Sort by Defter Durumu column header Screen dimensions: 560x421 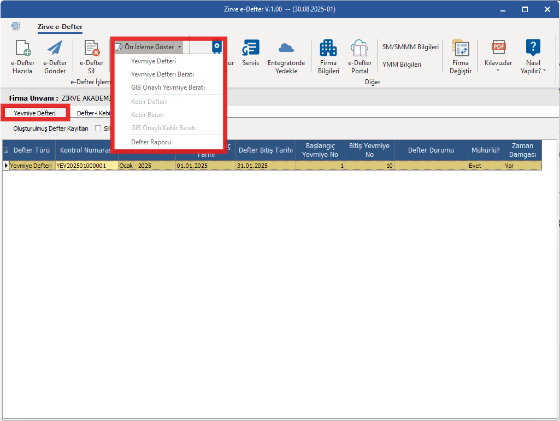431,150
